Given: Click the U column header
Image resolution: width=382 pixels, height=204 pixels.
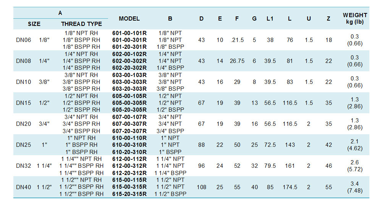Looking at the screenshot, I should coord(309,19).
